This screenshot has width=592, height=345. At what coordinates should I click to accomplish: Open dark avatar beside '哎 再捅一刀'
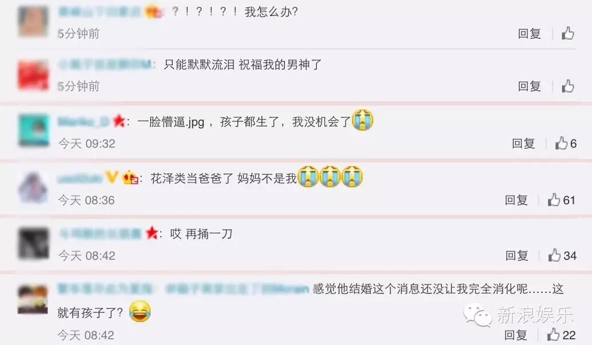click(33, 243)
